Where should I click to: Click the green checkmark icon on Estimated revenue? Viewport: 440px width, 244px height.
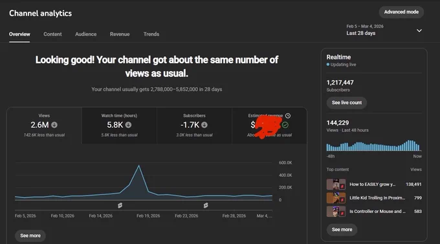pyautogui.click(x=285, y=125)
